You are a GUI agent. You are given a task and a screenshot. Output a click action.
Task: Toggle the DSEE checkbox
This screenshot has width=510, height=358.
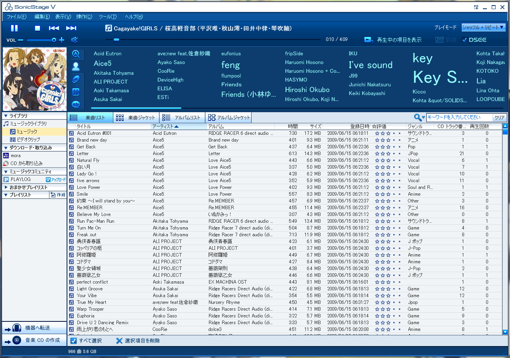tap(464, 40)
